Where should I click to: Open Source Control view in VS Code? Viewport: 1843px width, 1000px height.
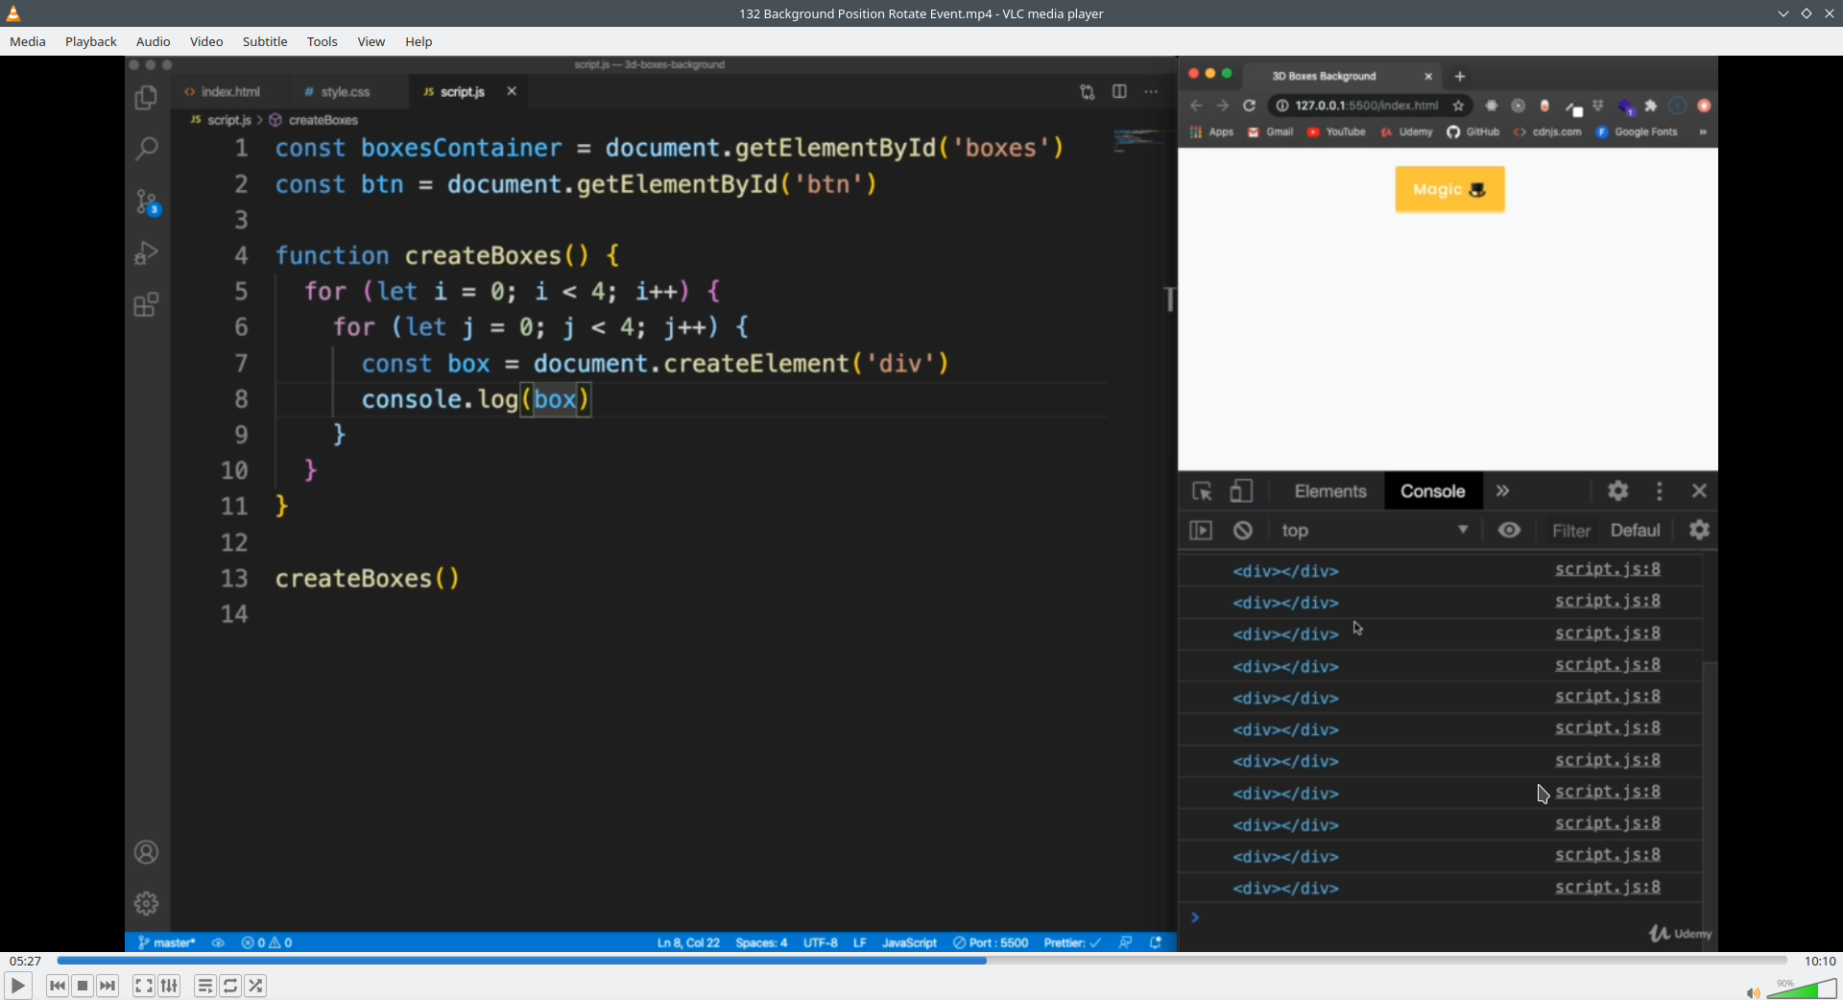[147, 202]
